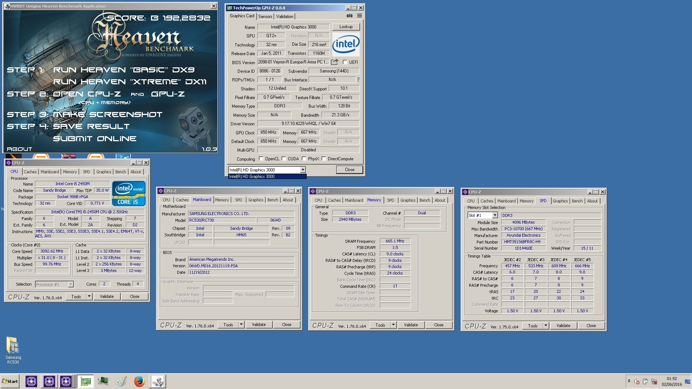Viewport: 692px width, 389px height.
Task: Expand Tools dropdown arrow in CPU-Z SPD window
Action: (546, 326)
